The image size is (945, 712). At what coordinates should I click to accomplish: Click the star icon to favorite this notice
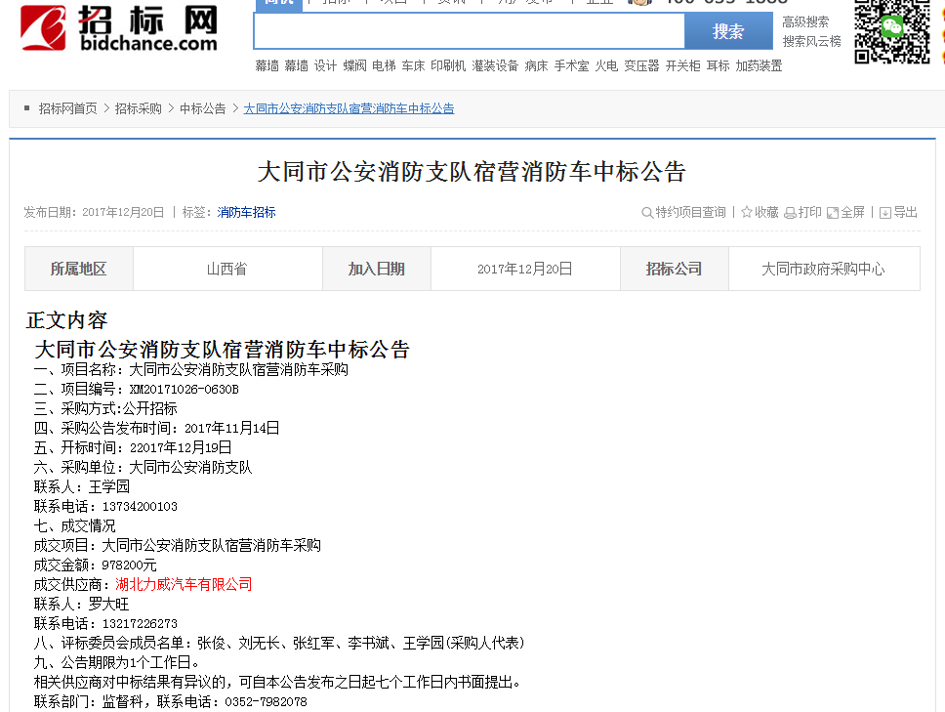click(747, 212)
